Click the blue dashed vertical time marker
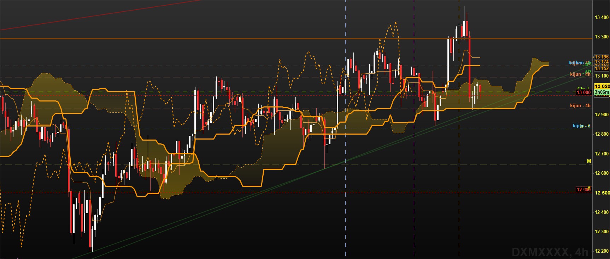 (345, 129)
